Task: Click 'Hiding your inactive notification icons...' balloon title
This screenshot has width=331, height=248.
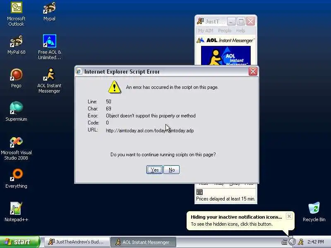Action: pyautogui.click(x=236, y=217)
